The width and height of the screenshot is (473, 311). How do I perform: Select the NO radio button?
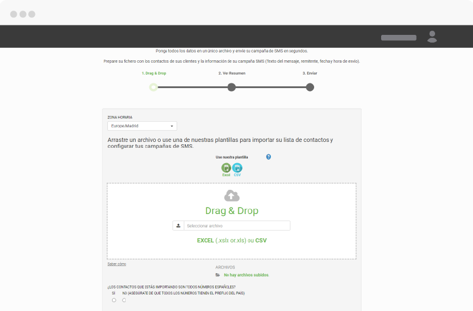(x=124, y=300)
